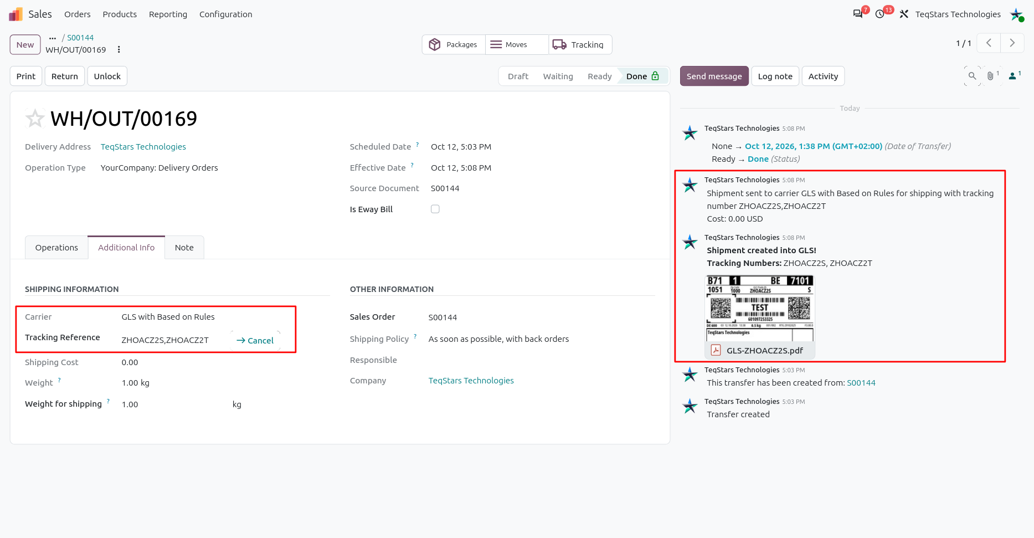Open the actions kebab menu icon
This screenshot has width=1034, height=538.
click(x=119, y=50)
